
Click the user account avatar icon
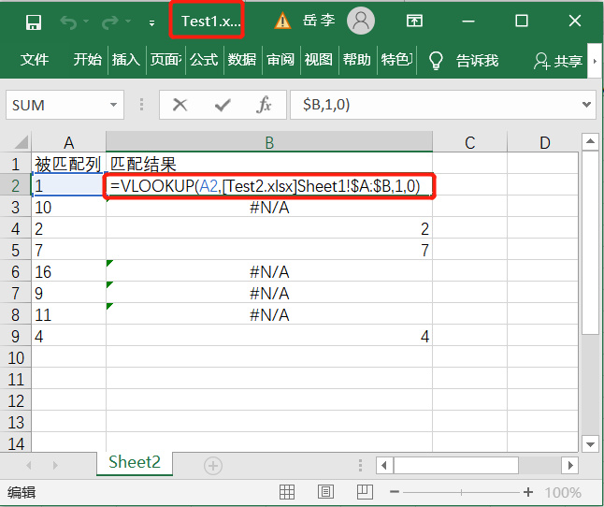(361, 21)
